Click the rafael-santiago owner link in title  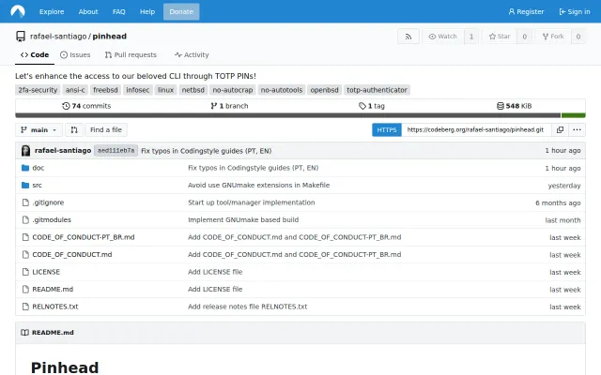58,37
